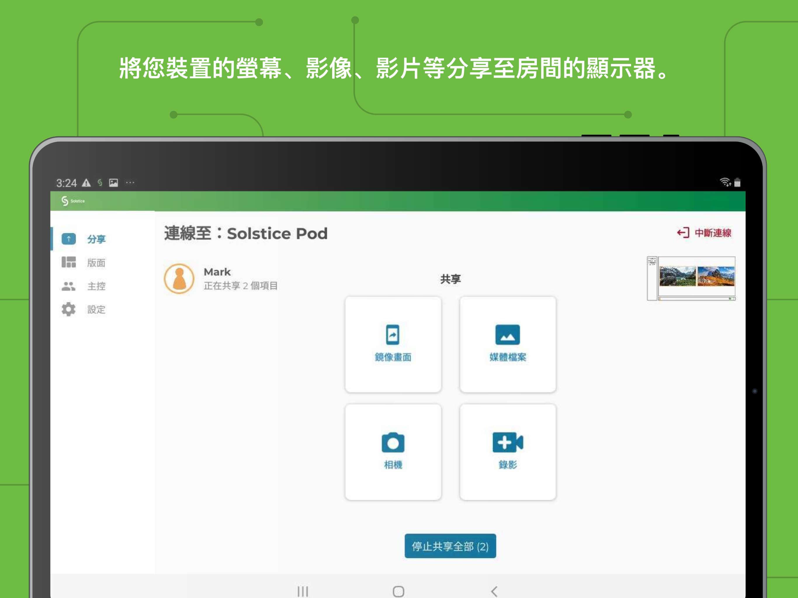This screenshot has height=598, width=798.
Task: Click the camera icon above 相機
Action: pos(393,442)
